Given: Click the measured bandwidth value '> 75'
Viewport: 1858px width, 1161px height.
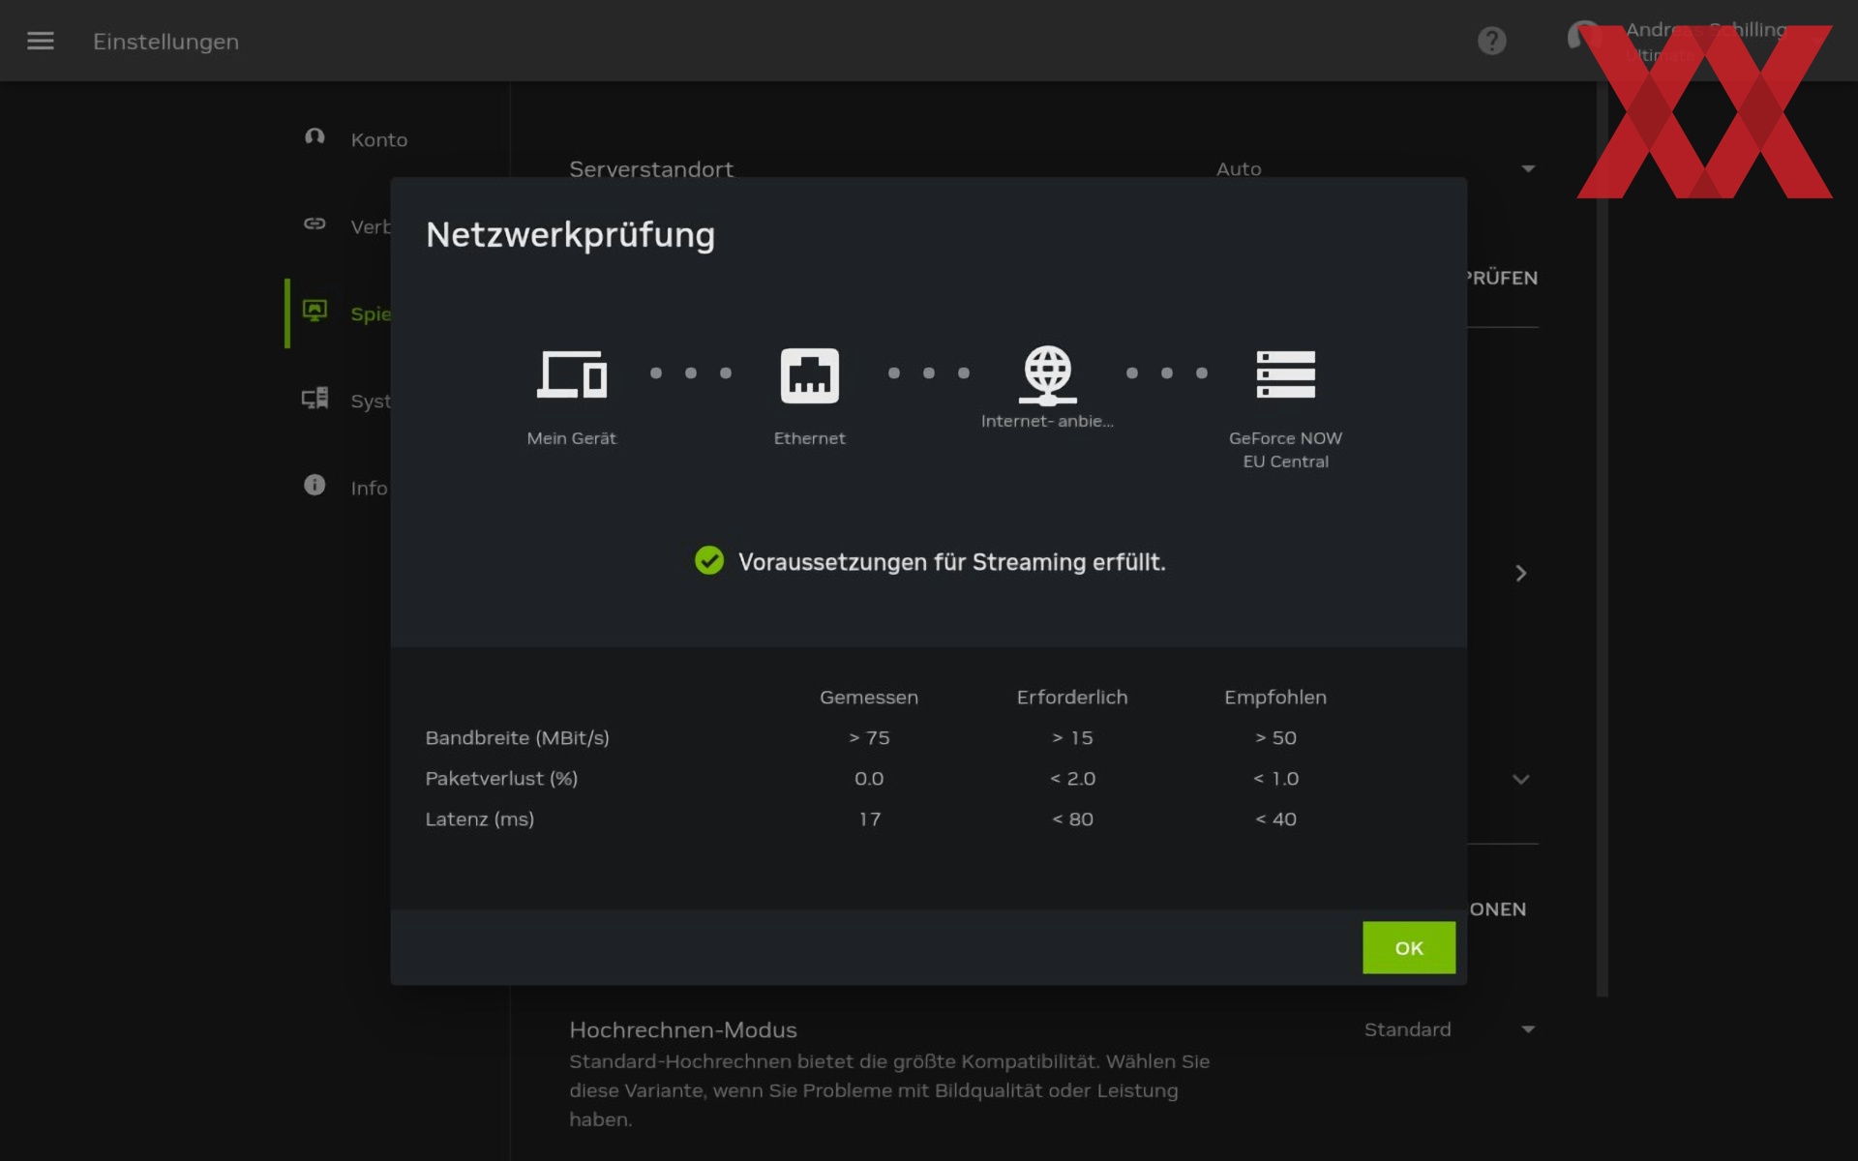Looking at the screenshot, I should [869, 737].
